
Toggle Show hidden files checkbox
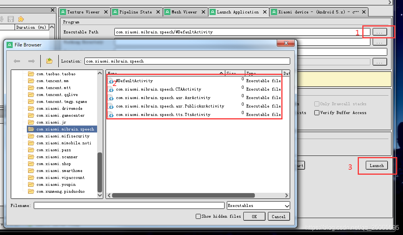198,217
